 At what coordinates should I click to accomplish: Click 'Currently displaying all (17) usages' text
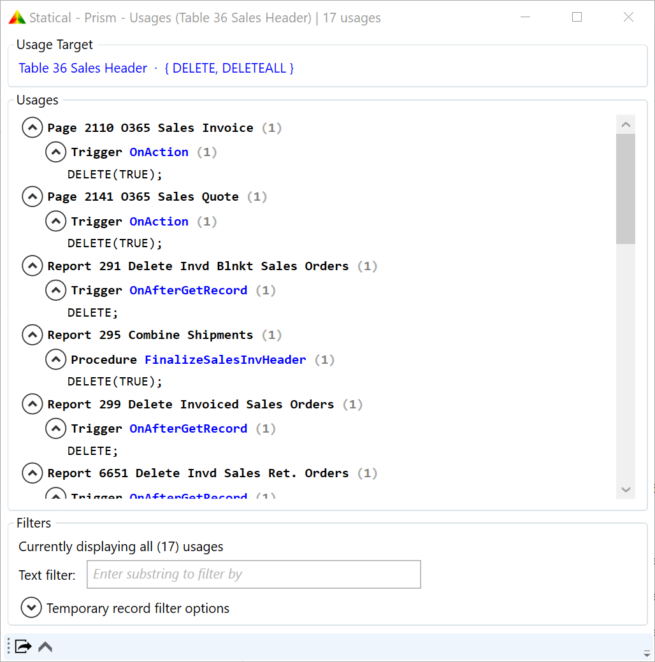click(x=121, y=547)
